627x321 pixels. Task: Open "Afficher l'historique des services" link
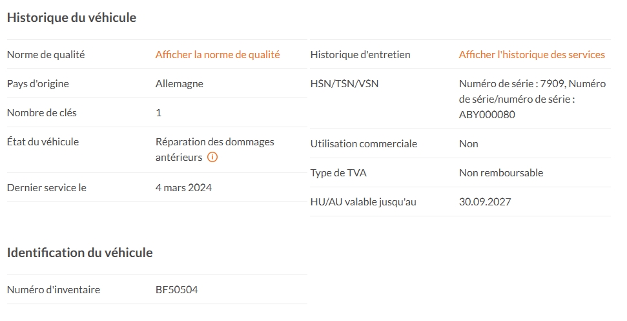[531, 55]
